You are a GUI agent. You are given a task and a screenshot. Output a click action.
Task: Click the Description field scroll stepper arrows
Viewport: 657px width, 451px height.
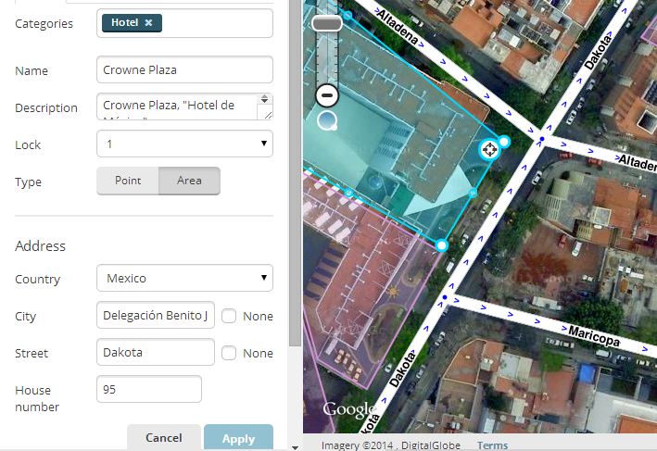[x=265, y=99]
